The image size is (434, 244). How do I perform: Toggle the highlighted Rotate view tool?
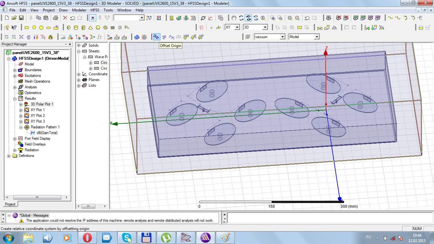pos(249,18)
